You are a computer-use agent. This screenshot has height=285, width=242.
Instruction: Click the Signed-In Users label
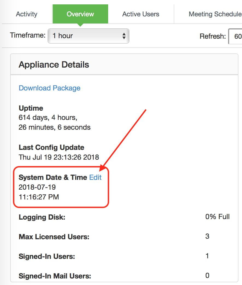(47, 256)
